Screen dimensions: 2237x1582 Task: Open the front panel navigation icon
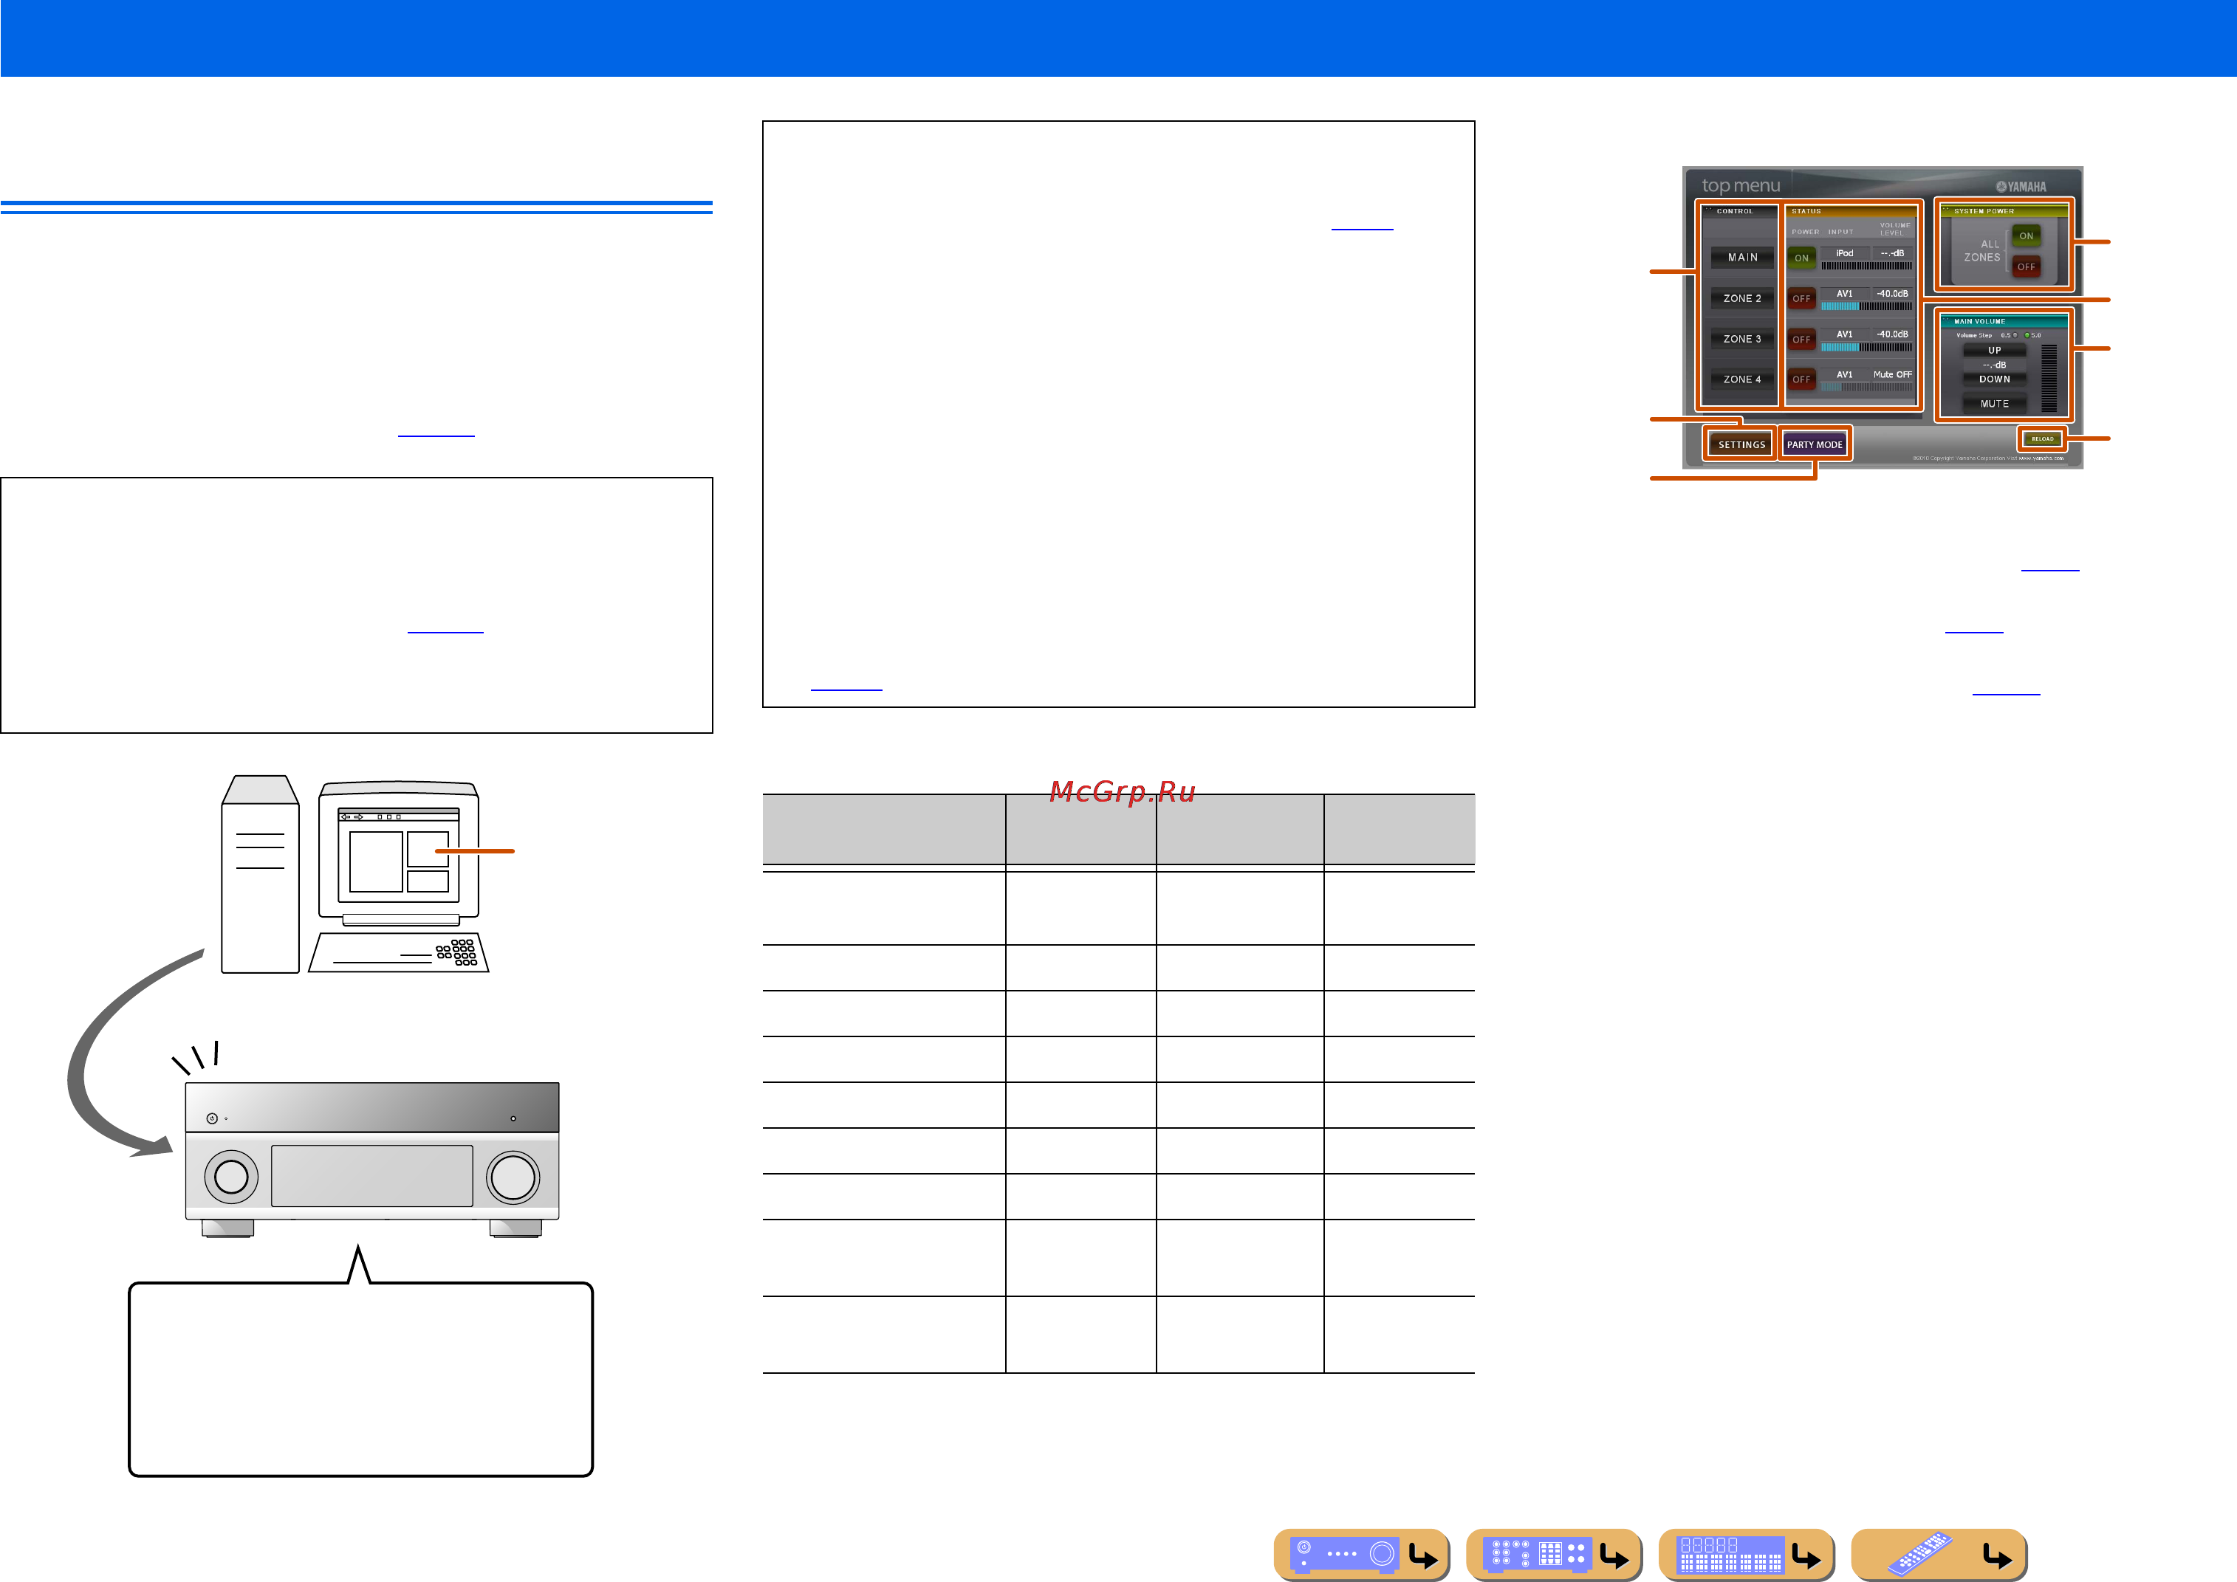[x=1362, y=1555]
